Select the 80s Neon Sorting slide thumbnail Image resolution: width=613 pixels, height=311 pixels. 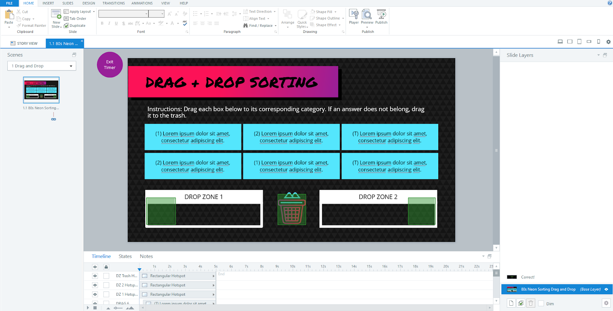(41, 90)
